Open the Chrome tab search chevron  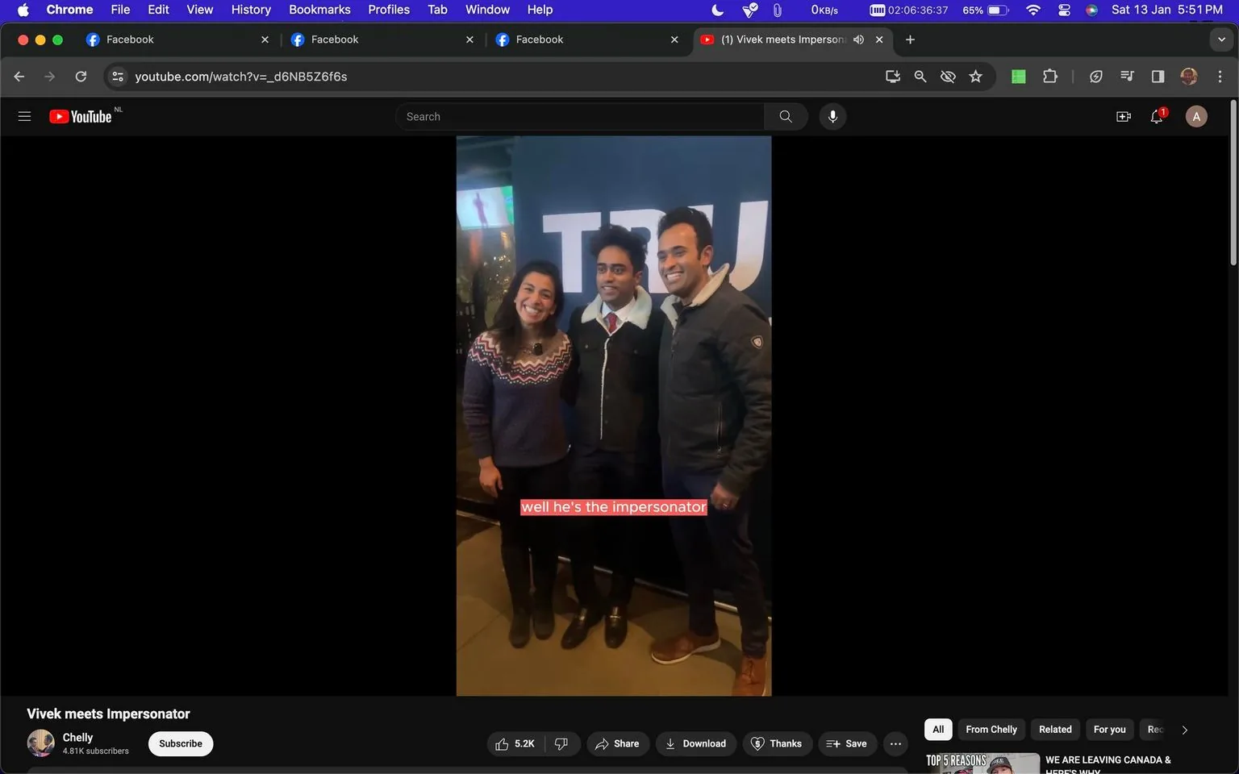coord(1222,39)
